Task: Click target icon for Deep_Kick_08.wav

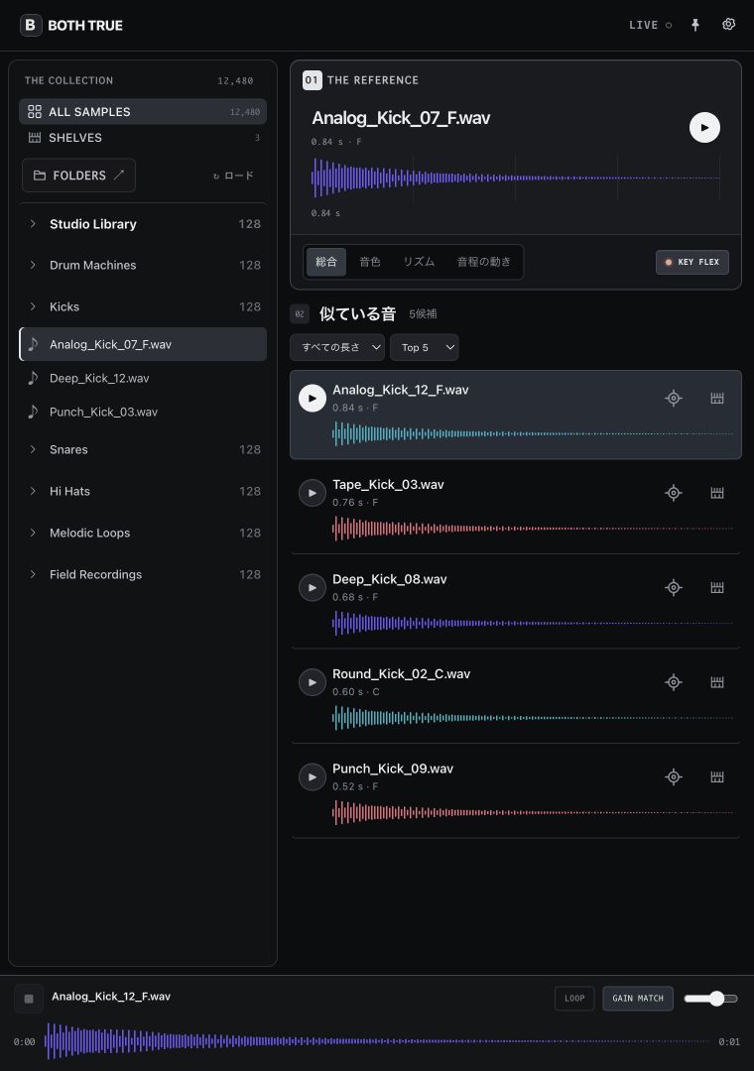Action: click(x=674, y=587)
